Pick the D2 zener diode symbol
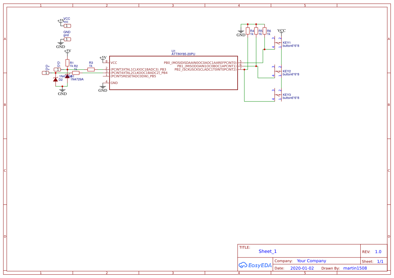Screen dimensions: 394x278 tap(55, 79)
